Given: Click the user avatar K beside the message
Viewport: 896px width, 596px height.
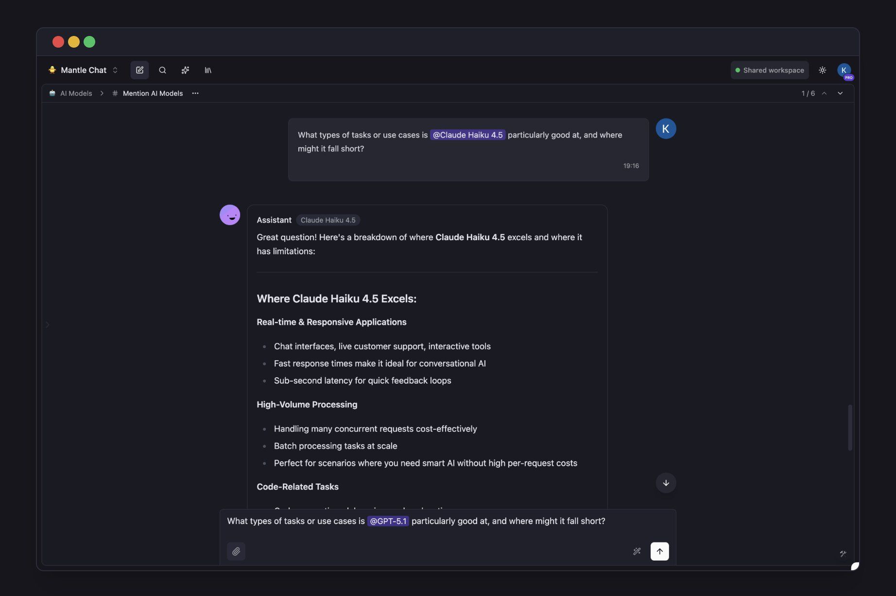Looking at the screenshot, I should (x=666, y=129).
